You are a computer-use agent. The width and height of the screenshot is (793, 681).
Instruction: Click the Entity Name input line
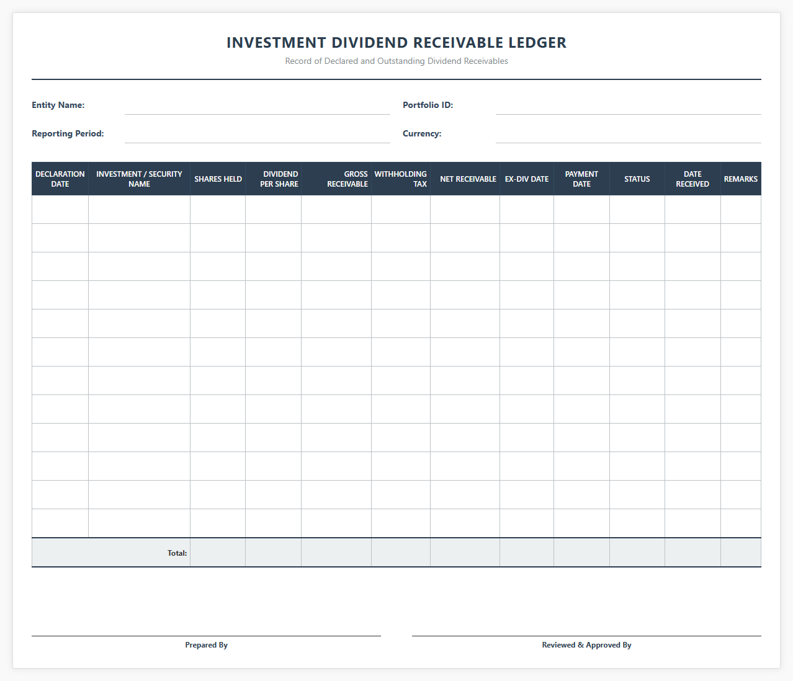257,105
